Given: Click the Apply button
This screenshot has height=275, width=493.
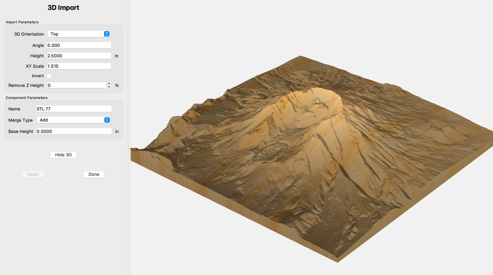Looking at the screenshot, I should (33, 175).
